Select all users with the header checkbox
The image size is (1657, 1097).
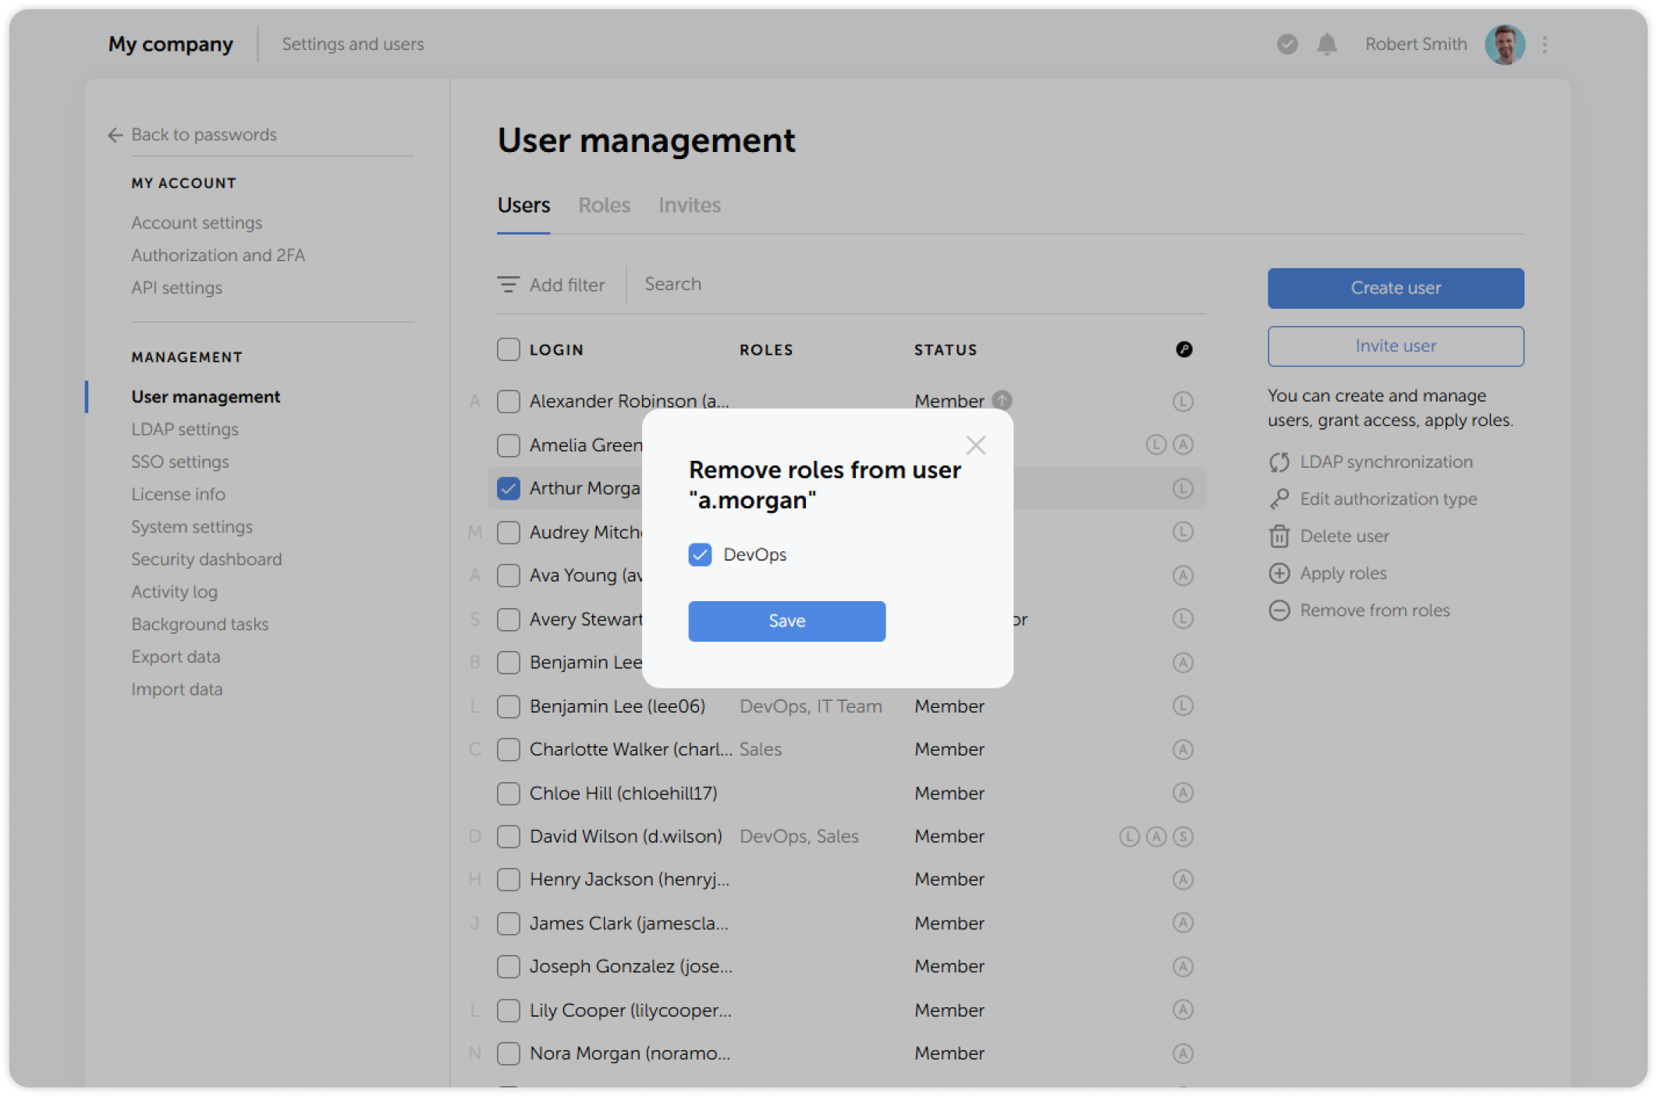tap(509, 349)
